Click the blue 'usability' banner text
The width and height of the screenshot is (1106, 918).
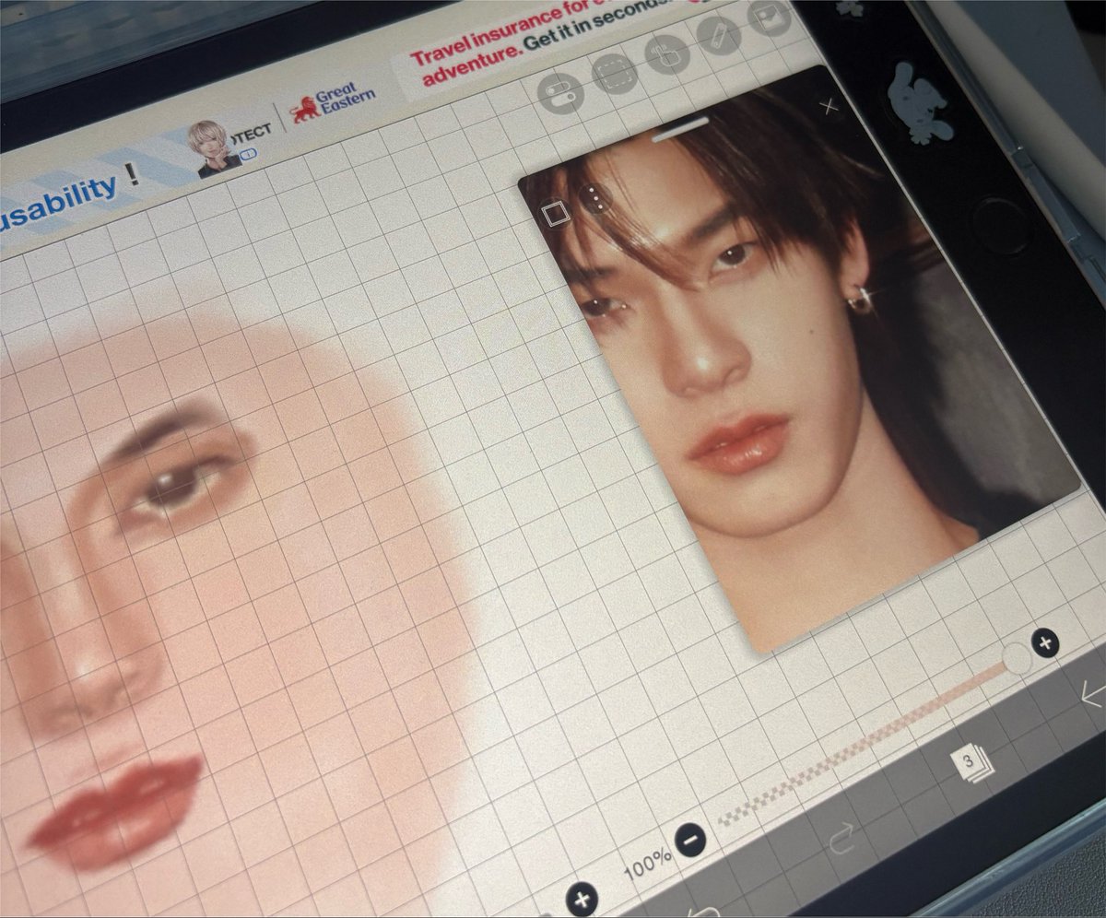[57, 201]
